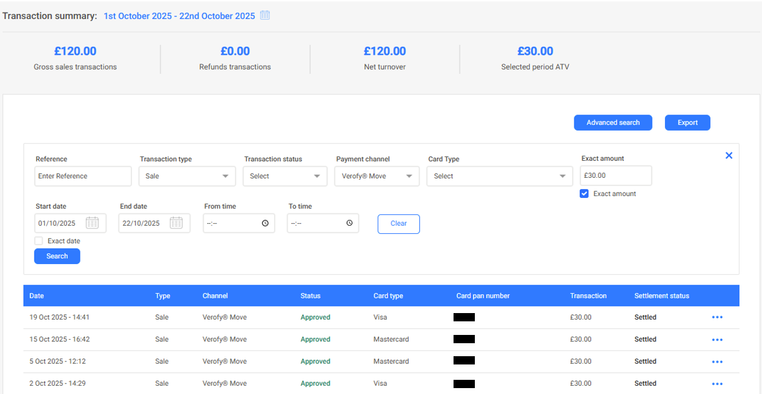The width and height of the screenshot is (762, 394).
Task: Enable the Exact date checkbox
Action: [38, 241]
